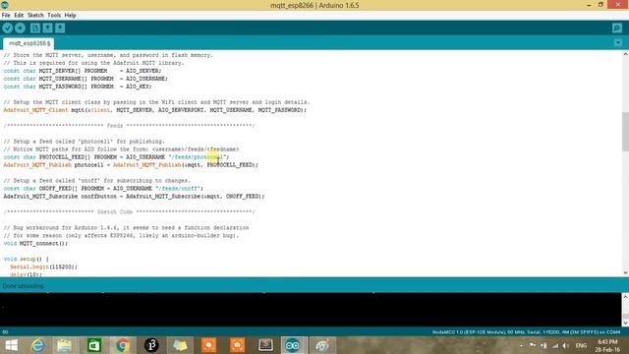Click the volume speaker tray icon
The image size is (629, 354).
click(566, 345)
